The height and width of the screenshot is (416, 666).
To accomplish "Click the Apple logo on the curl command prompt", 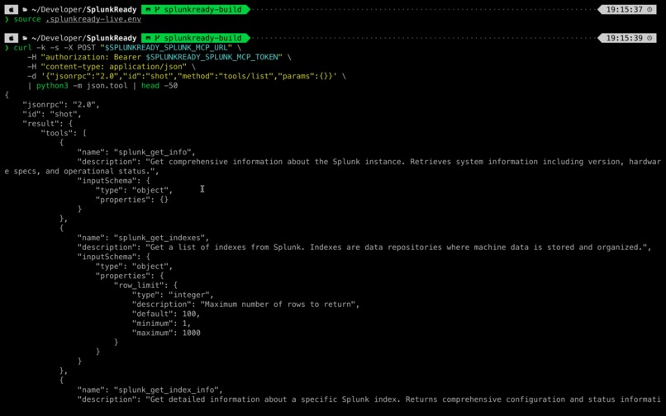I will tap(12, 38).
